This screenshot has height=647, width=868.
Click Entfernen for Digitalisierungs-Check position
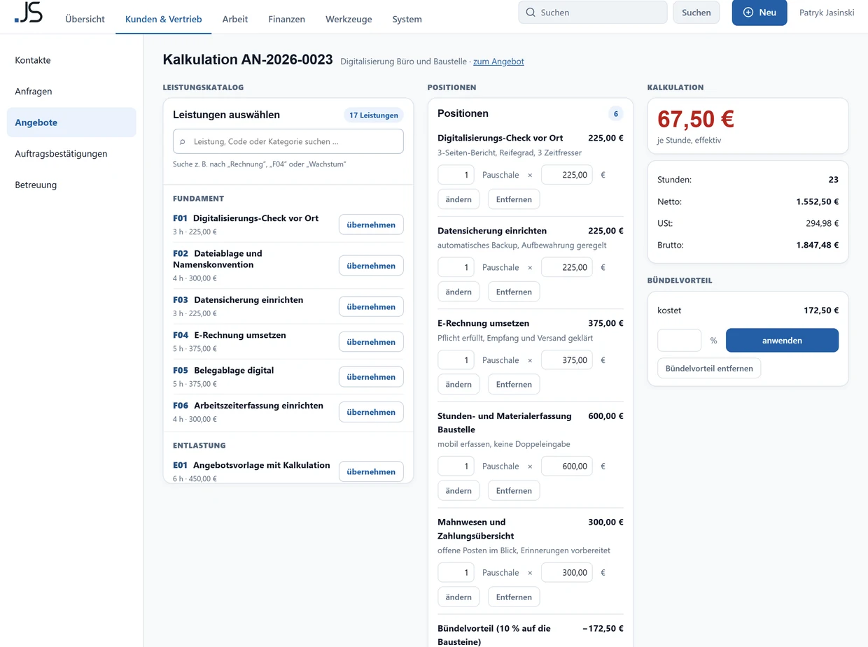click(x=514, y=199)
